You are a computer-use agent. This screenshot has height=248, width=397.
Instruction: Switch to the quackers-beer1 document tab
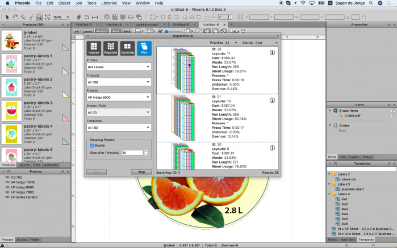click(x=148, y=25)
